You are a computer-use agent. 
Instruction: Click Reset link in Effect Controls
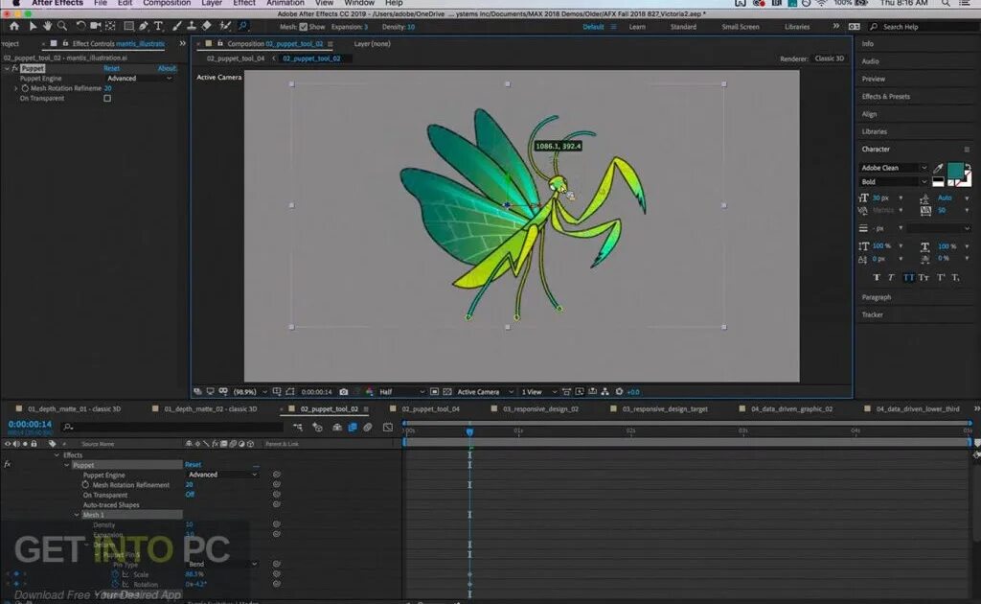coord(111,68)
